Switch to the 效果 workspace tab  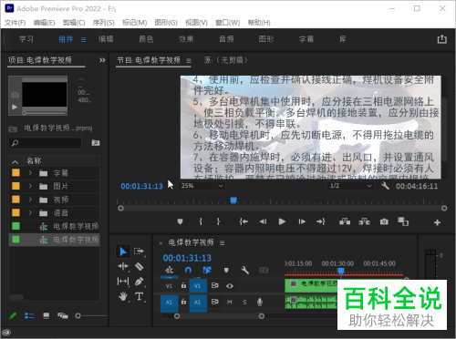186,39
